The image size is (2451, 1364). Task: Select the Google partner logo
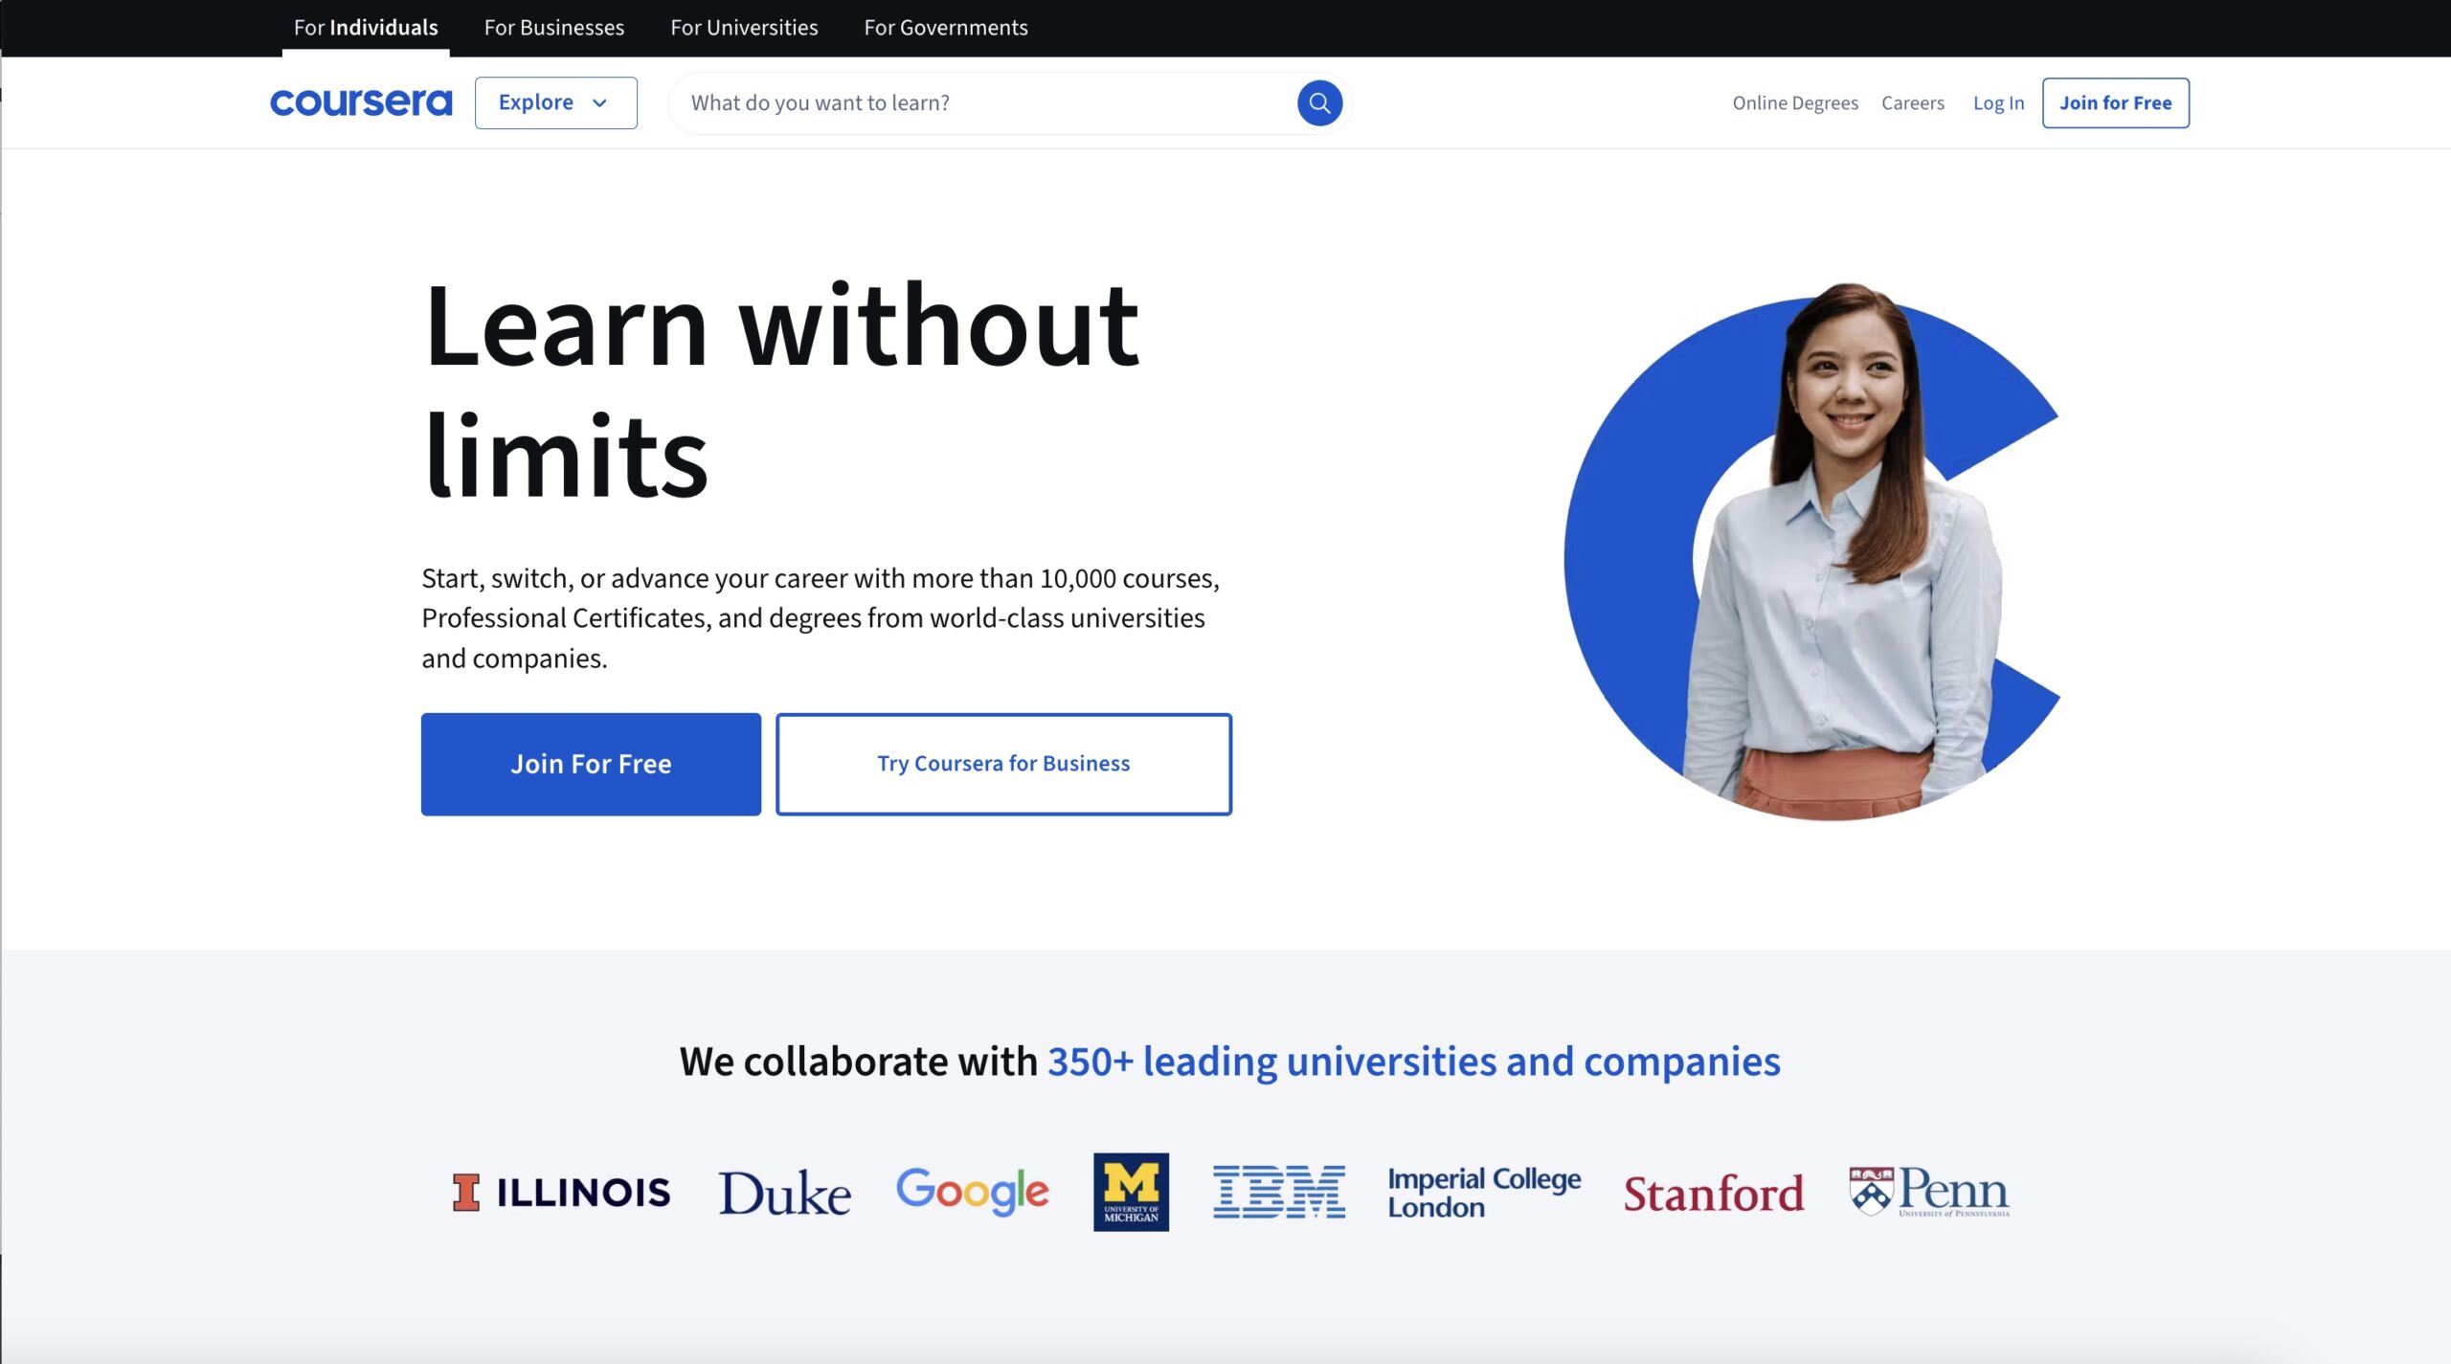(972, 1192)
